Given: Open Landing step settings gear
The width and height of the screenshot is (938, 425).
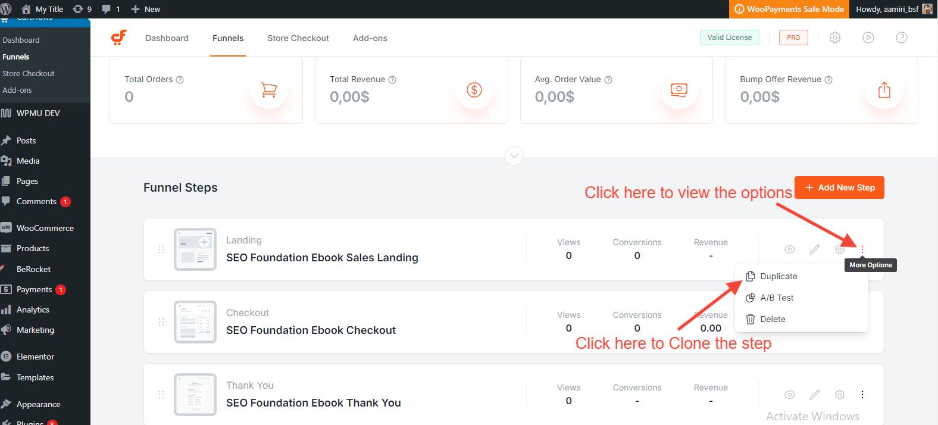Looking at the screenshot, I should 839,249.
